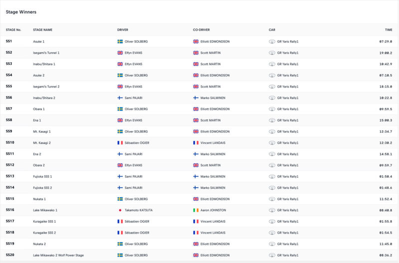Click the Finland flag beside Sami PAJARI in SS6
This screenshot has width=399, height=263.
click(120, 98)
